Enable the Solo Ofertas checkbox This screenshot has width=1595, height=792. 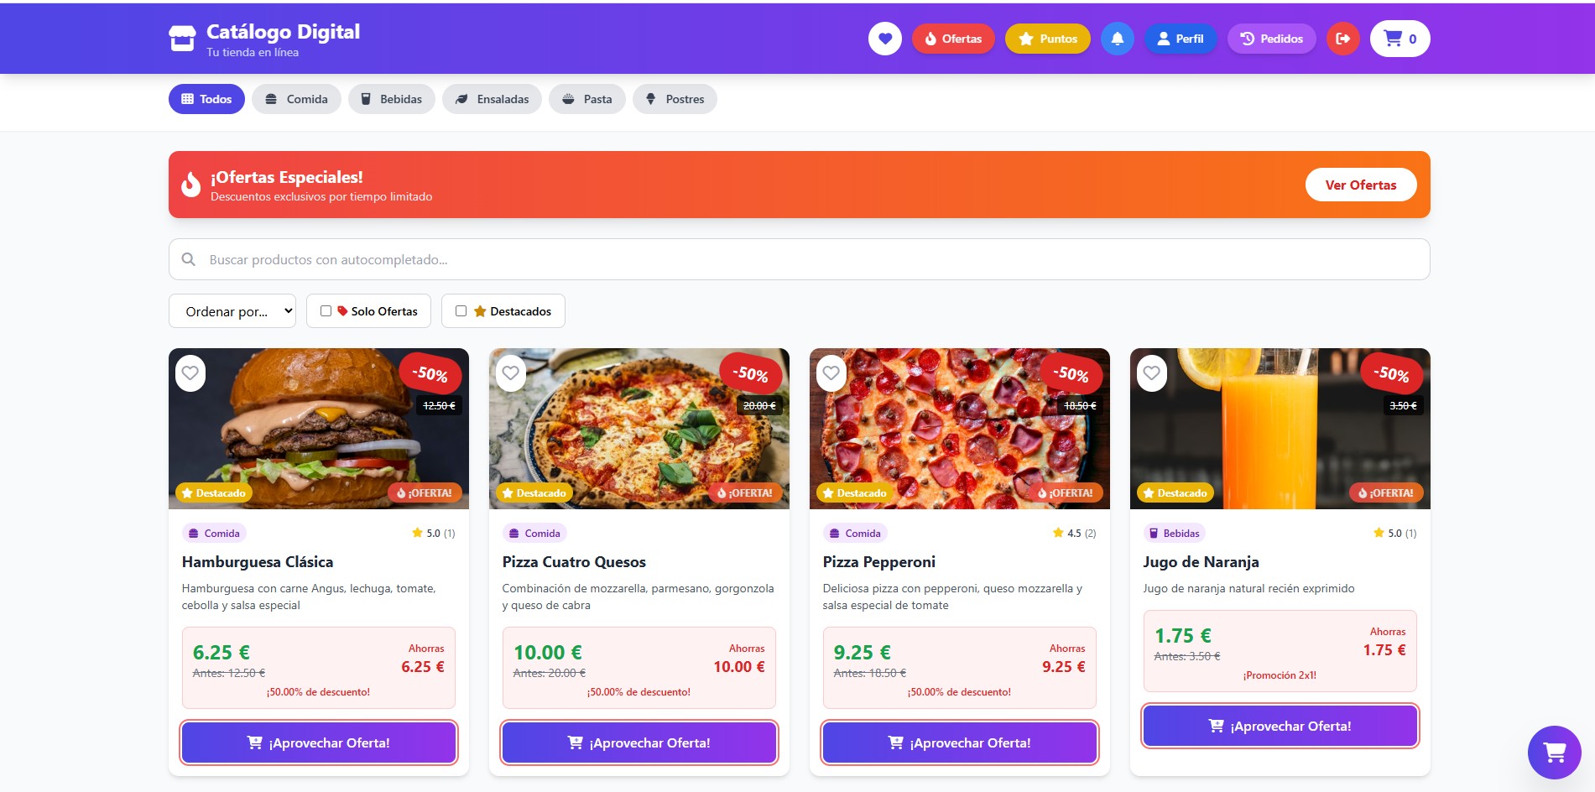point(326,310)
